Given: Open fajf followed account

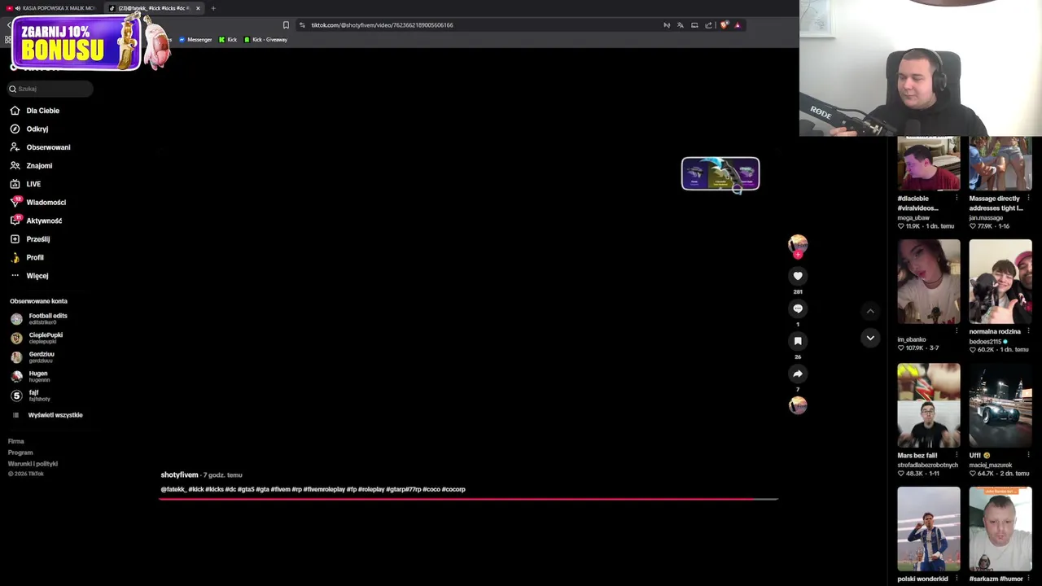Looking at the screenshot, I should (x=30, y=396).
